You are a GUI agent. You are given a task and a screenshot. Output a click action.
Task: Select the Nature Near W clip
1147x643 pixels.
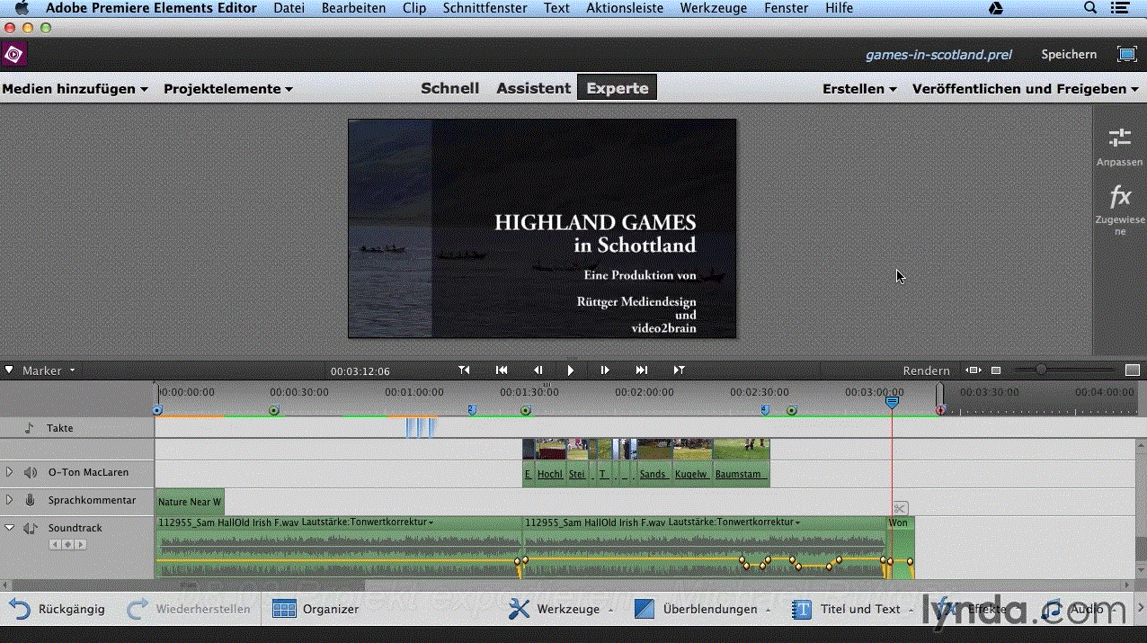(190, 501)
